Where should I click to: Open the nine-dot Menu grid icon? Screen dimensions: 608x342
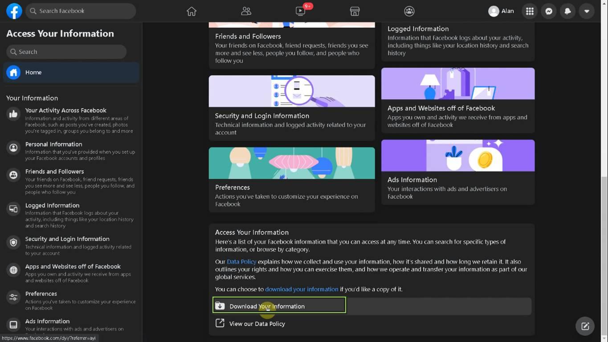(530, 11)
